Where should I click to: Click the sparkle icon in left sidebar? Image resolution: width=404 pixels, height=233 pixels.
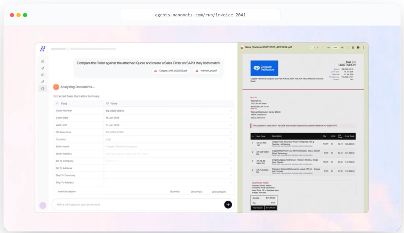pyautogui.click(x=43, y=68)
